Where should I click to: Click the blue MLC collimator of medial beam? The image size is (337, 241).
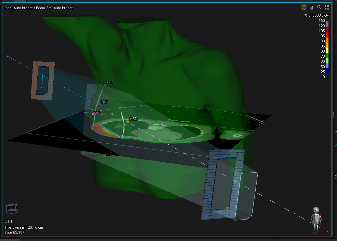[222, 184]
